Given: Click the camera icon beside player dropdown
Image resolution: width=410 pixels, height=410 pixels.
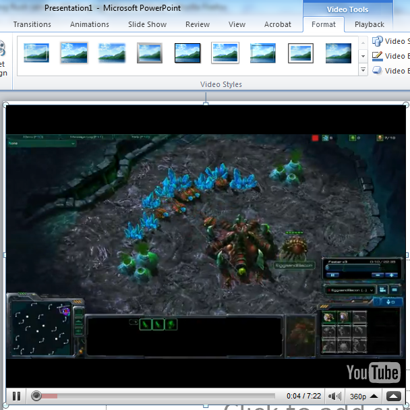Looking at the screenshot, I should (383, 290).
